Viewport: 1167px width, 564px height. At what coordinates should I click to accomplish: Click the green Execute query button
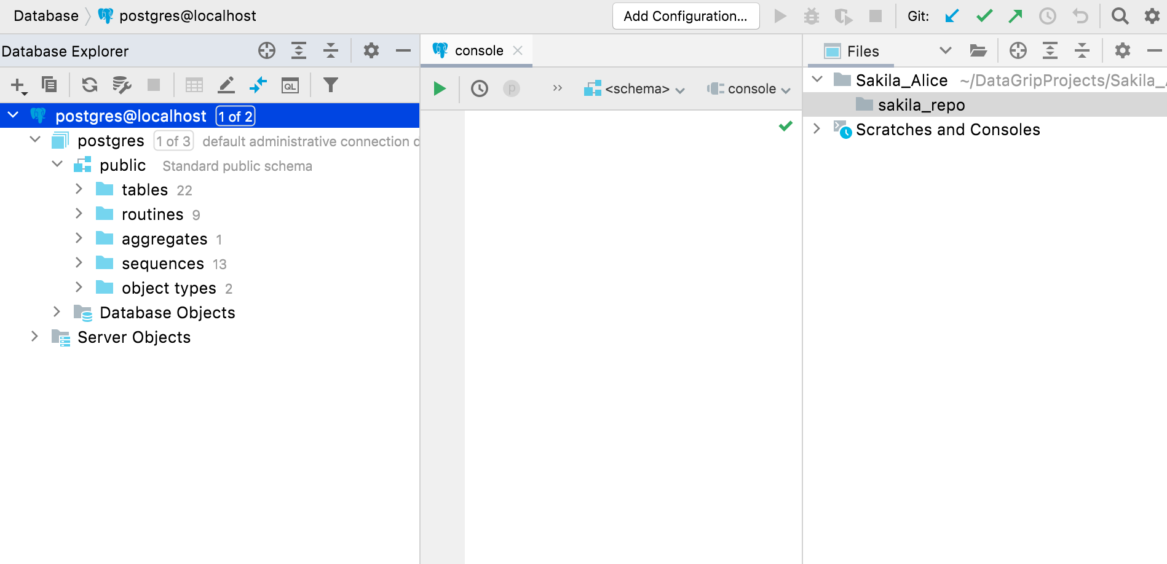(439, 88)
